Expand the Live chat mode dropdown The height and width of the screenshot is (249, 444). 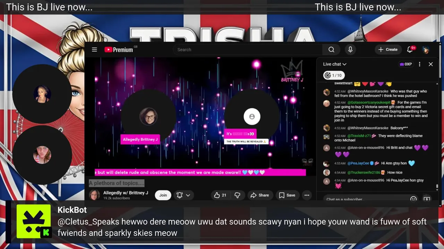[x=335, y=64]
